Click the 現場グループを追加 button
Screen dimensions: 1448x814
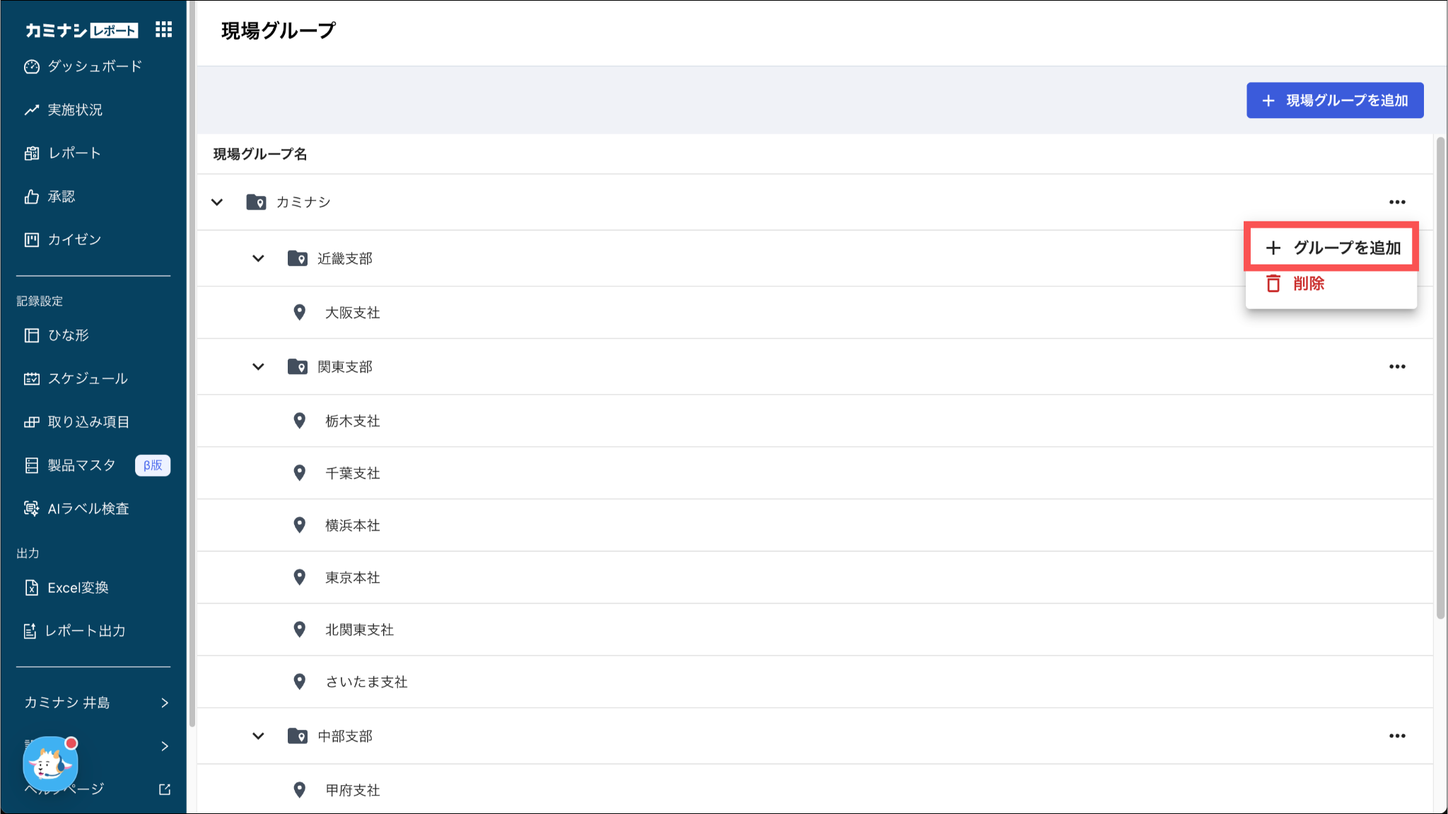[x=1334, y=100]
